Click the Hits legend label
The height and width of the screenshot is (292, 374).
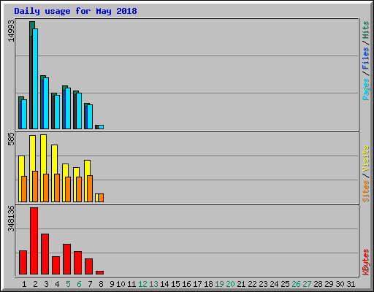click(x=366, y=30)
